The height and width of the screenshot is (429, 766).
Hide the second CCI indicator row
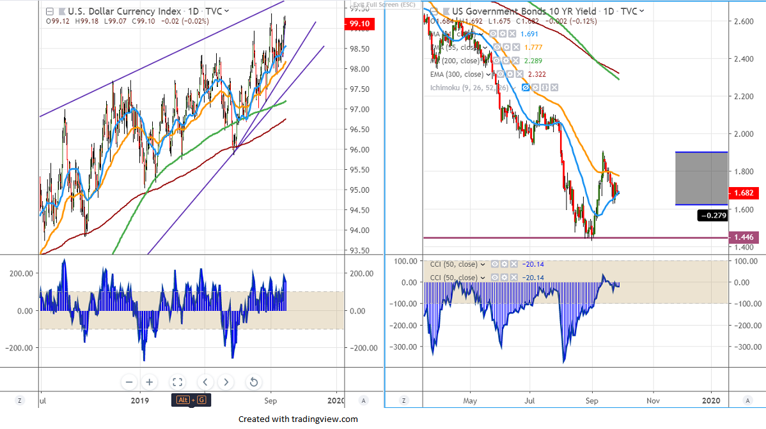[495, 278]
